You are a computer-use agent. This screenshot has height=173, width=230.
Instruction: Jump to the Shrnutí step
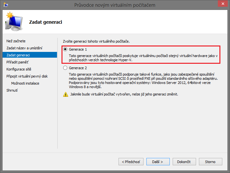coord(12,90)
